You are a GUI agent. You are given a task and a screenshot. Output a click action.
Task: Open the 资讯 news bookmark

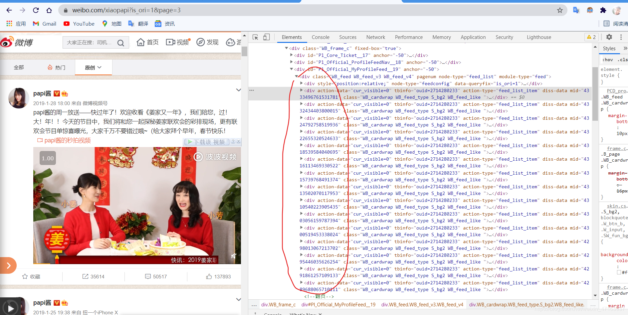point(165,24)
